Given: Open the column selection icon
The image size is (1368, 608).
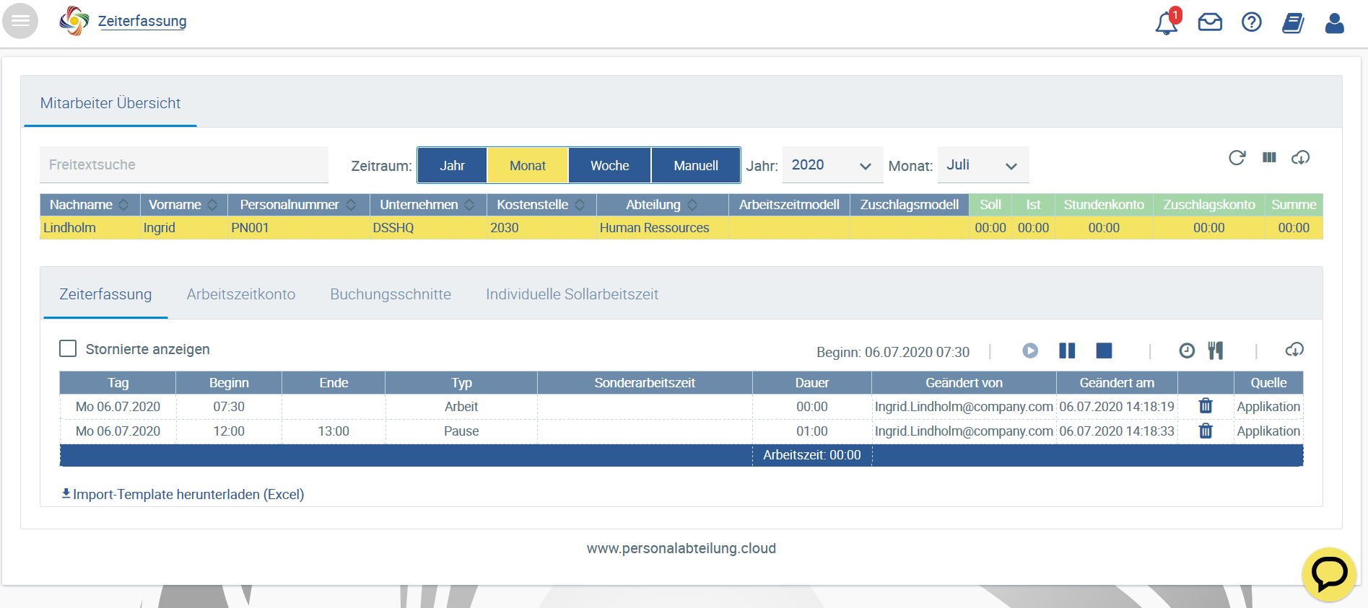Looking at the screenshot, I should (x=1269, y=157).
